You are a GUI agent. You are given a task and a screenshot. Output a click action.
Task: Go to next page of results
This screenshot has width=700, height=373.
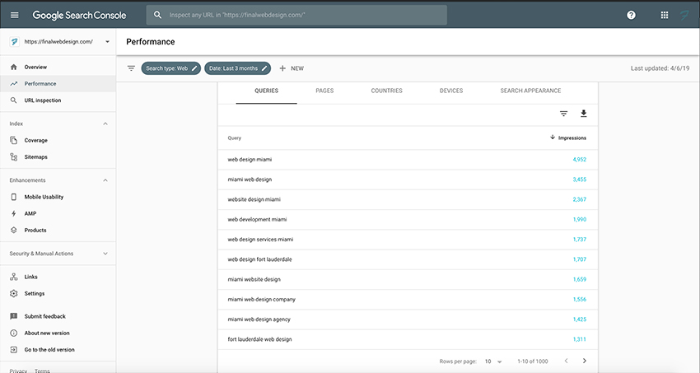click(585, 361)
